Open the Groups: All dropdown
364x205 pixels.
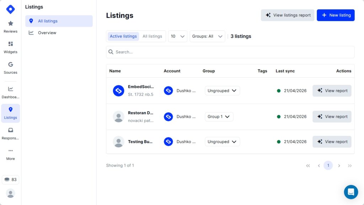207,36
